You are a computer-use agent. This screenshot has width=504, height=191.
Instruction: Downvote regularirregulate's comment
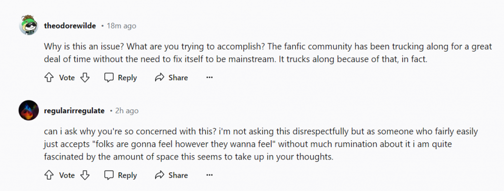click(x=85, y=175)
